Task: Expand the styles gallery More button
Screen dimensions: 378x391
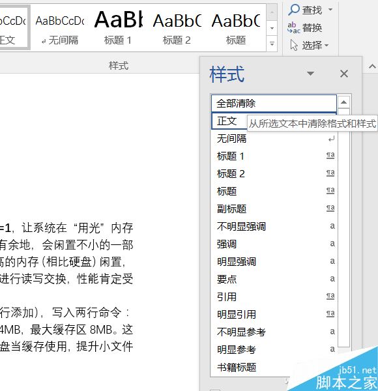Action: click(x=272, y=44)
